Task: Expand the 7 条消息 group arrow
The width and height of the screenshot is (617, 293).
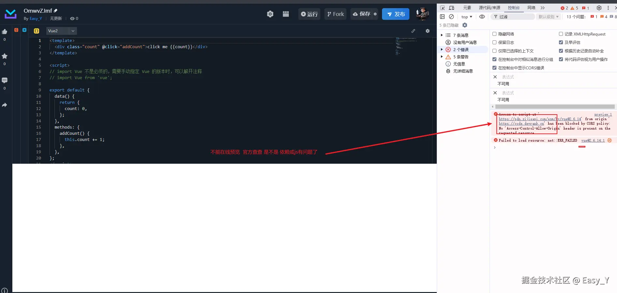Action: (442, 35)
